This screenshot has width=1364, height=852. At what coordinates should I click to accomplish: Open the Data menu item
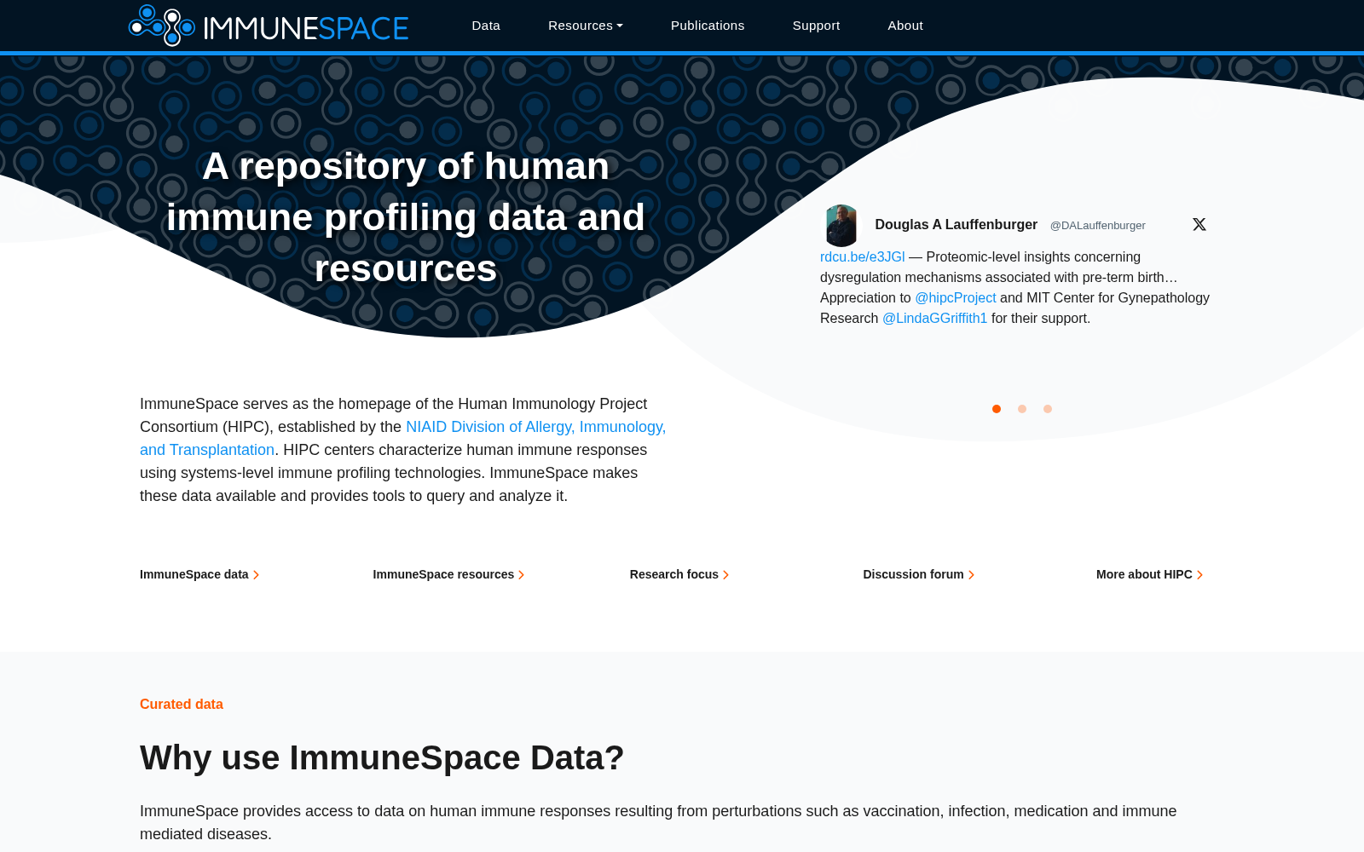(x=486, y=26)
